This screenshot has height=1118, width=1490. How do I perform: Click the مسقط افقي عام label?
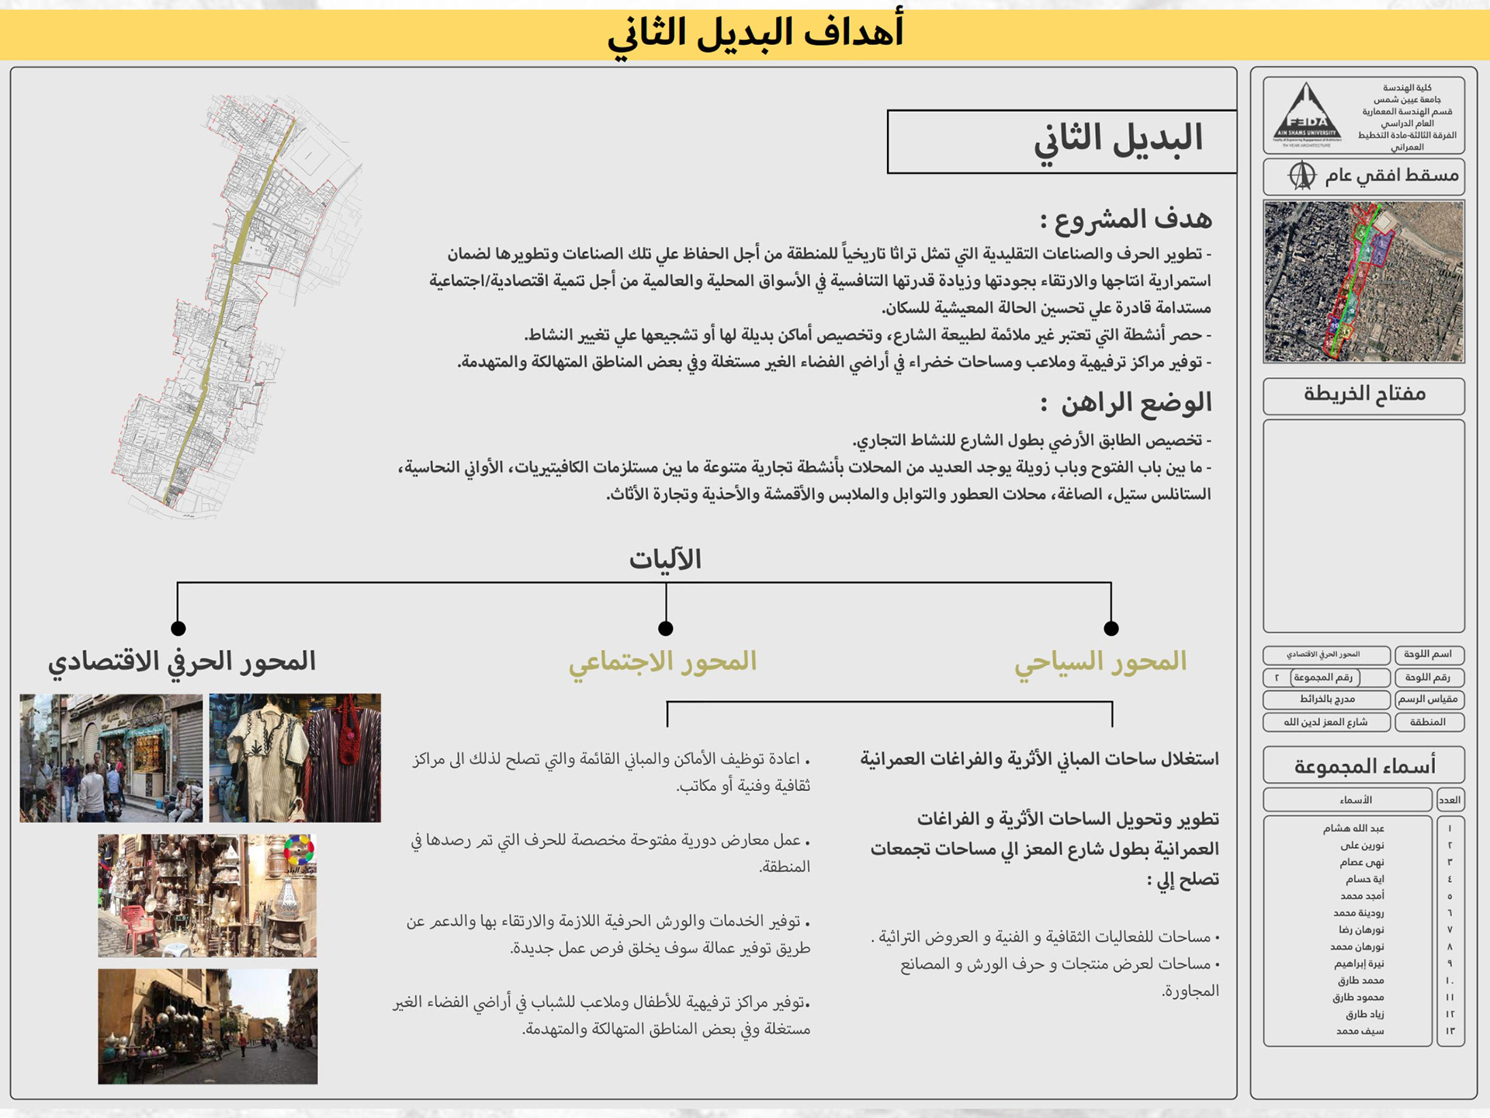pos(1391,175)
